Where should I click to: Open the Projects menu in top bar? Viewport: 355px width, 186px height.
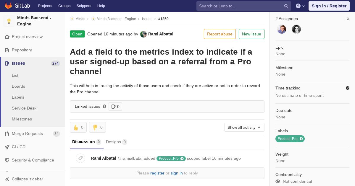pos(45,6)
